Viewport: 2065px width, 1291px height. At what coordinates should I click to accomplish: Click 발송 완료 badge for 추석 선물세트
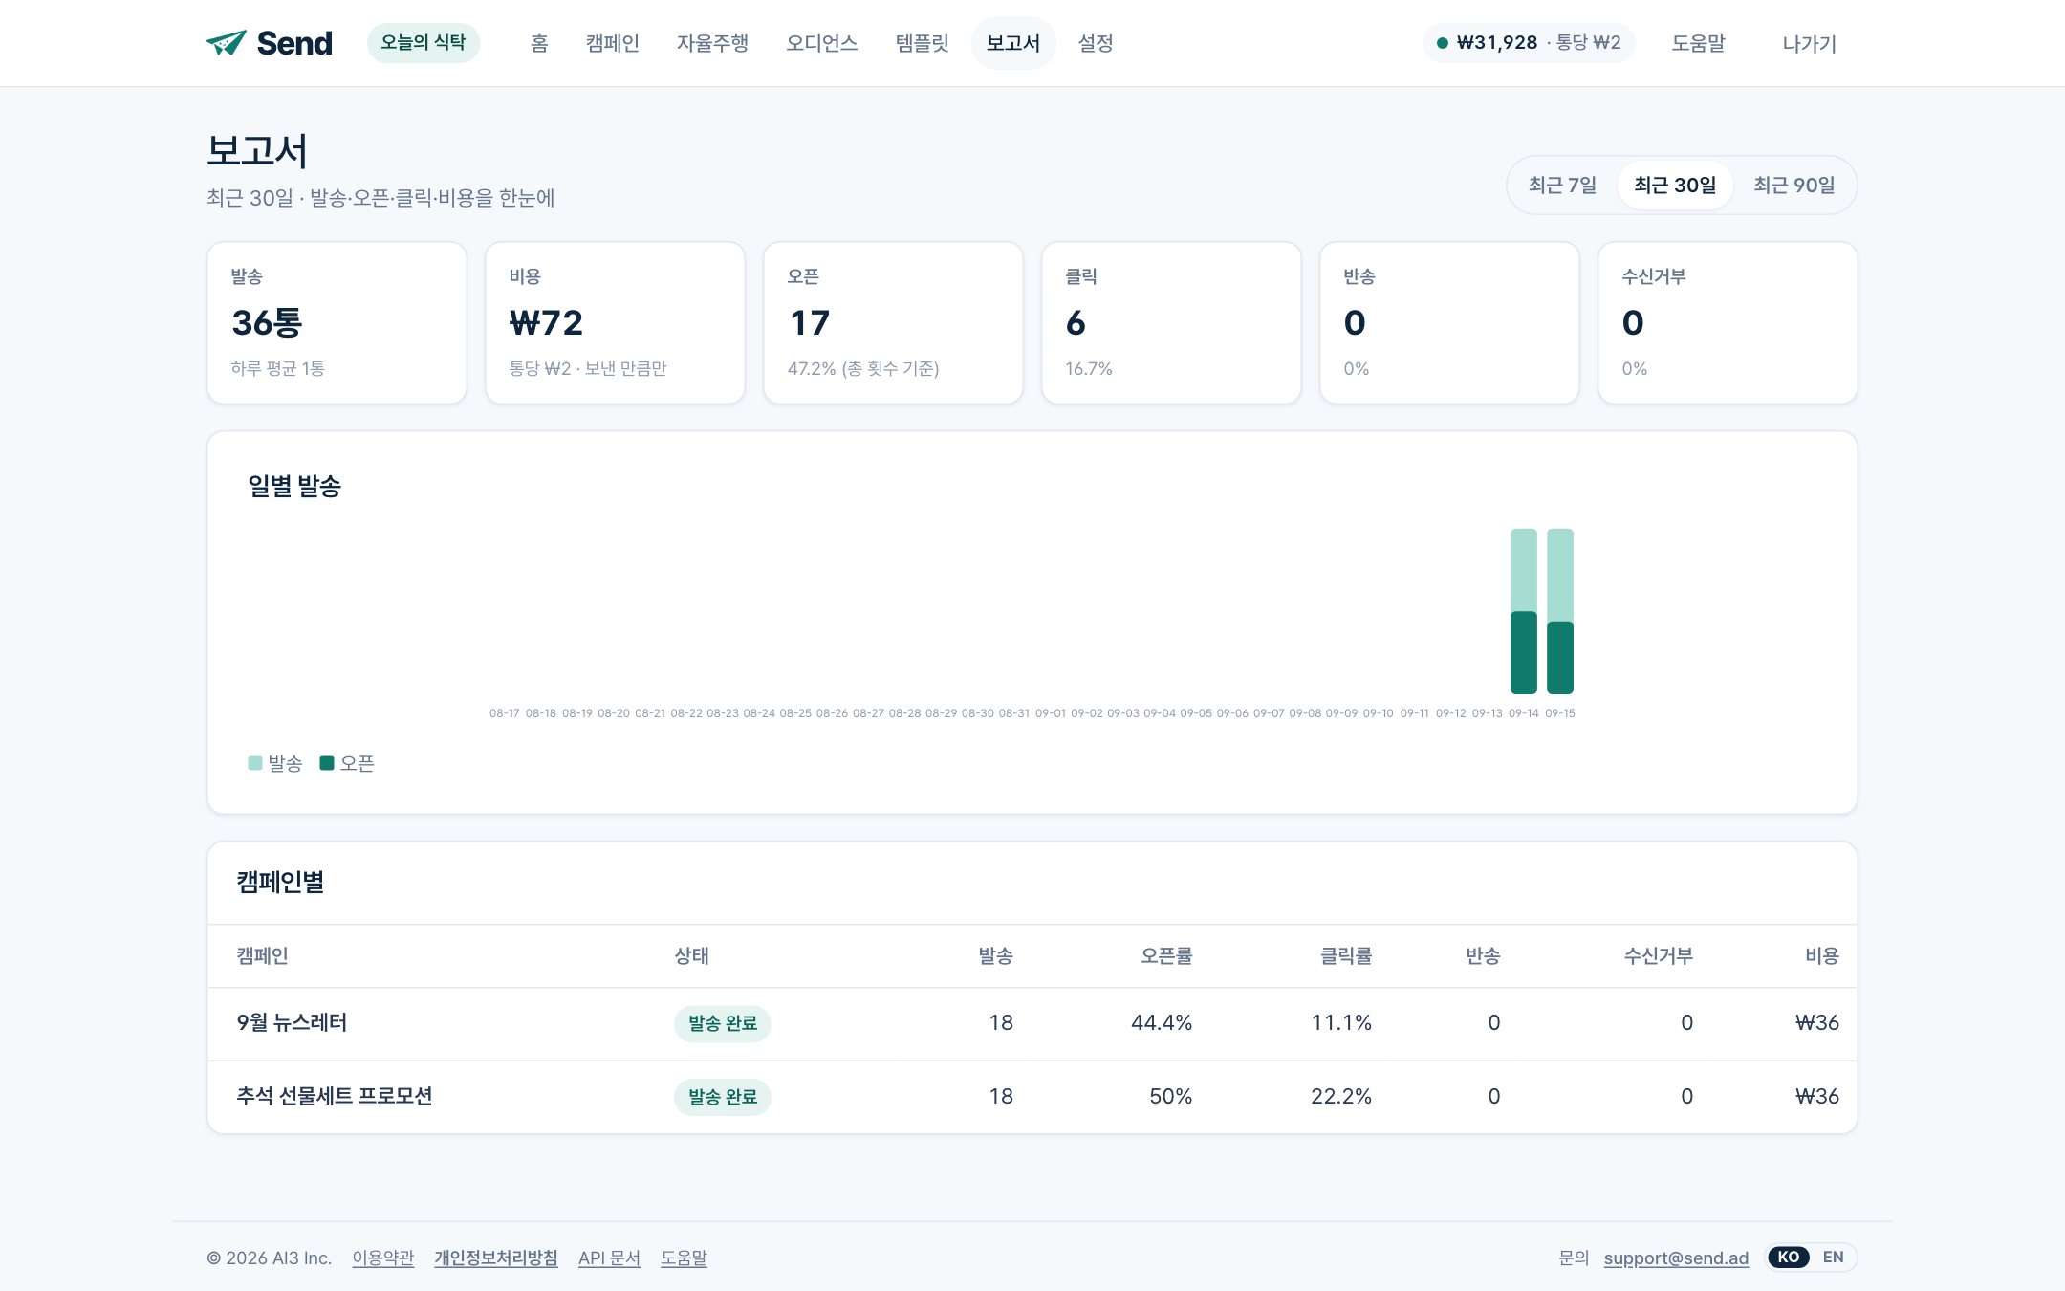tap(723, 1097)
